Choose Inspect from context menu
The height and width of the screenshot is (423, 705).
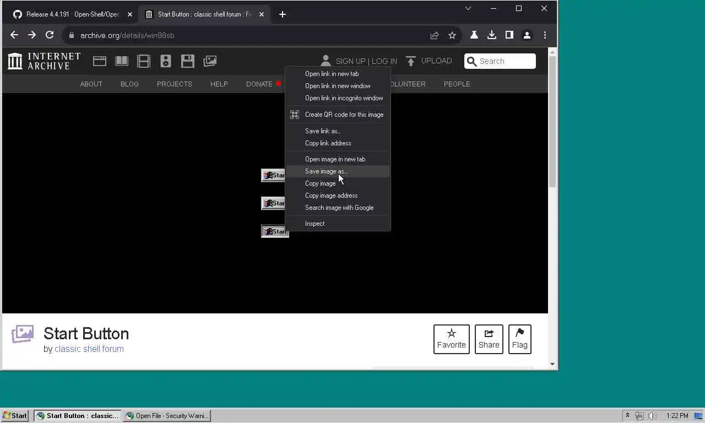pos(338,224)
